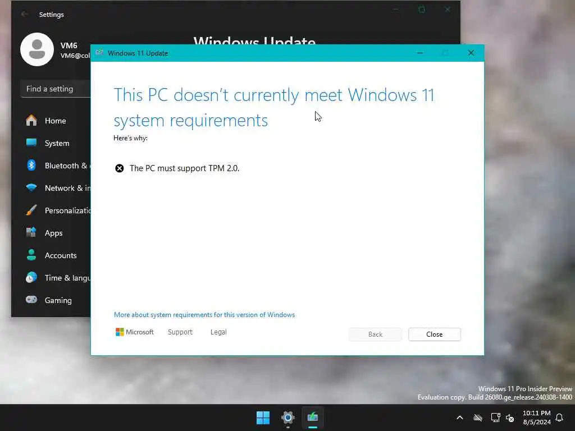Select Personalization brush icon in sidebar
The width and height of the screenshot is (575, 431).
click(31, 210)
